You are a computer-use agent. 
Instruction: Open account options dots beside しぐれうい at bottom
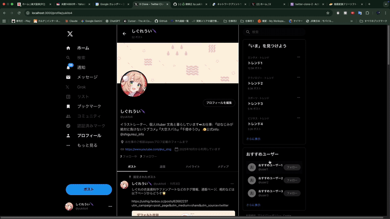pos(110,206)
